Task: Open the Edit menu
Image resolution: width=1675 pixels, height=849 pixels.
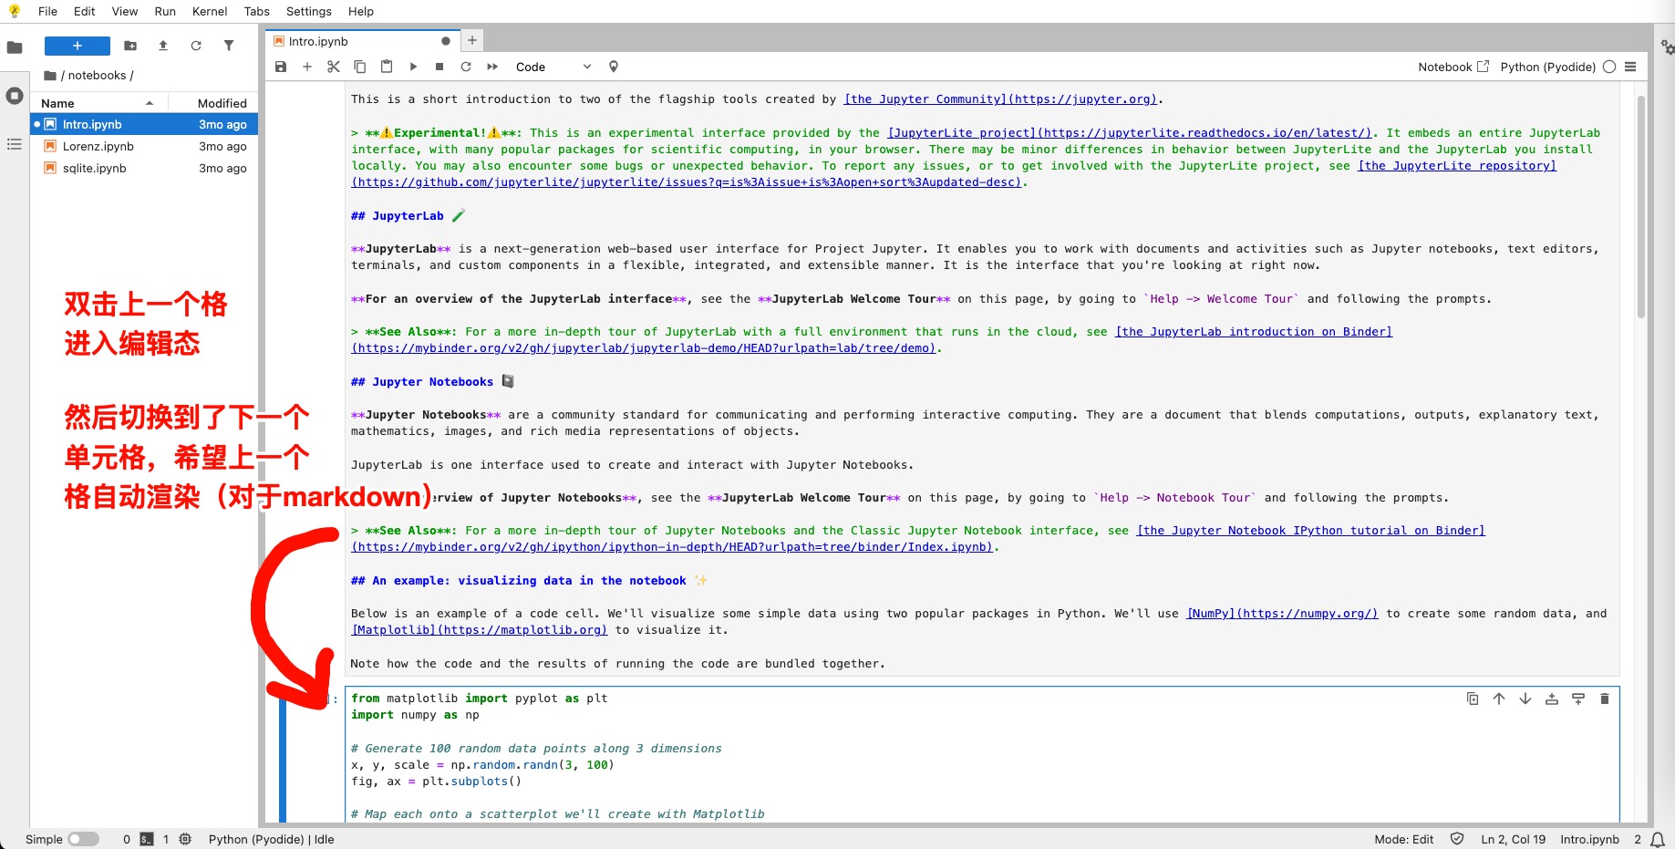Action: pyautogui.click(x=85, y=11)
